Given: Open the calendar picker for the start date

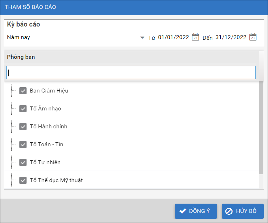Looking at the screenshot, I should 195,37.
